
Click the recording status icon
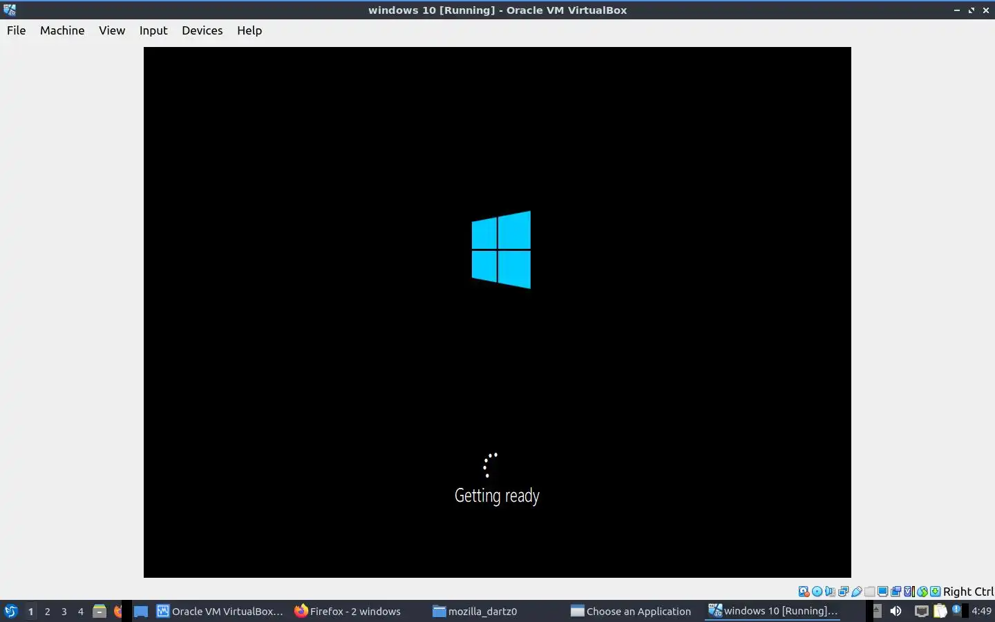895,592
